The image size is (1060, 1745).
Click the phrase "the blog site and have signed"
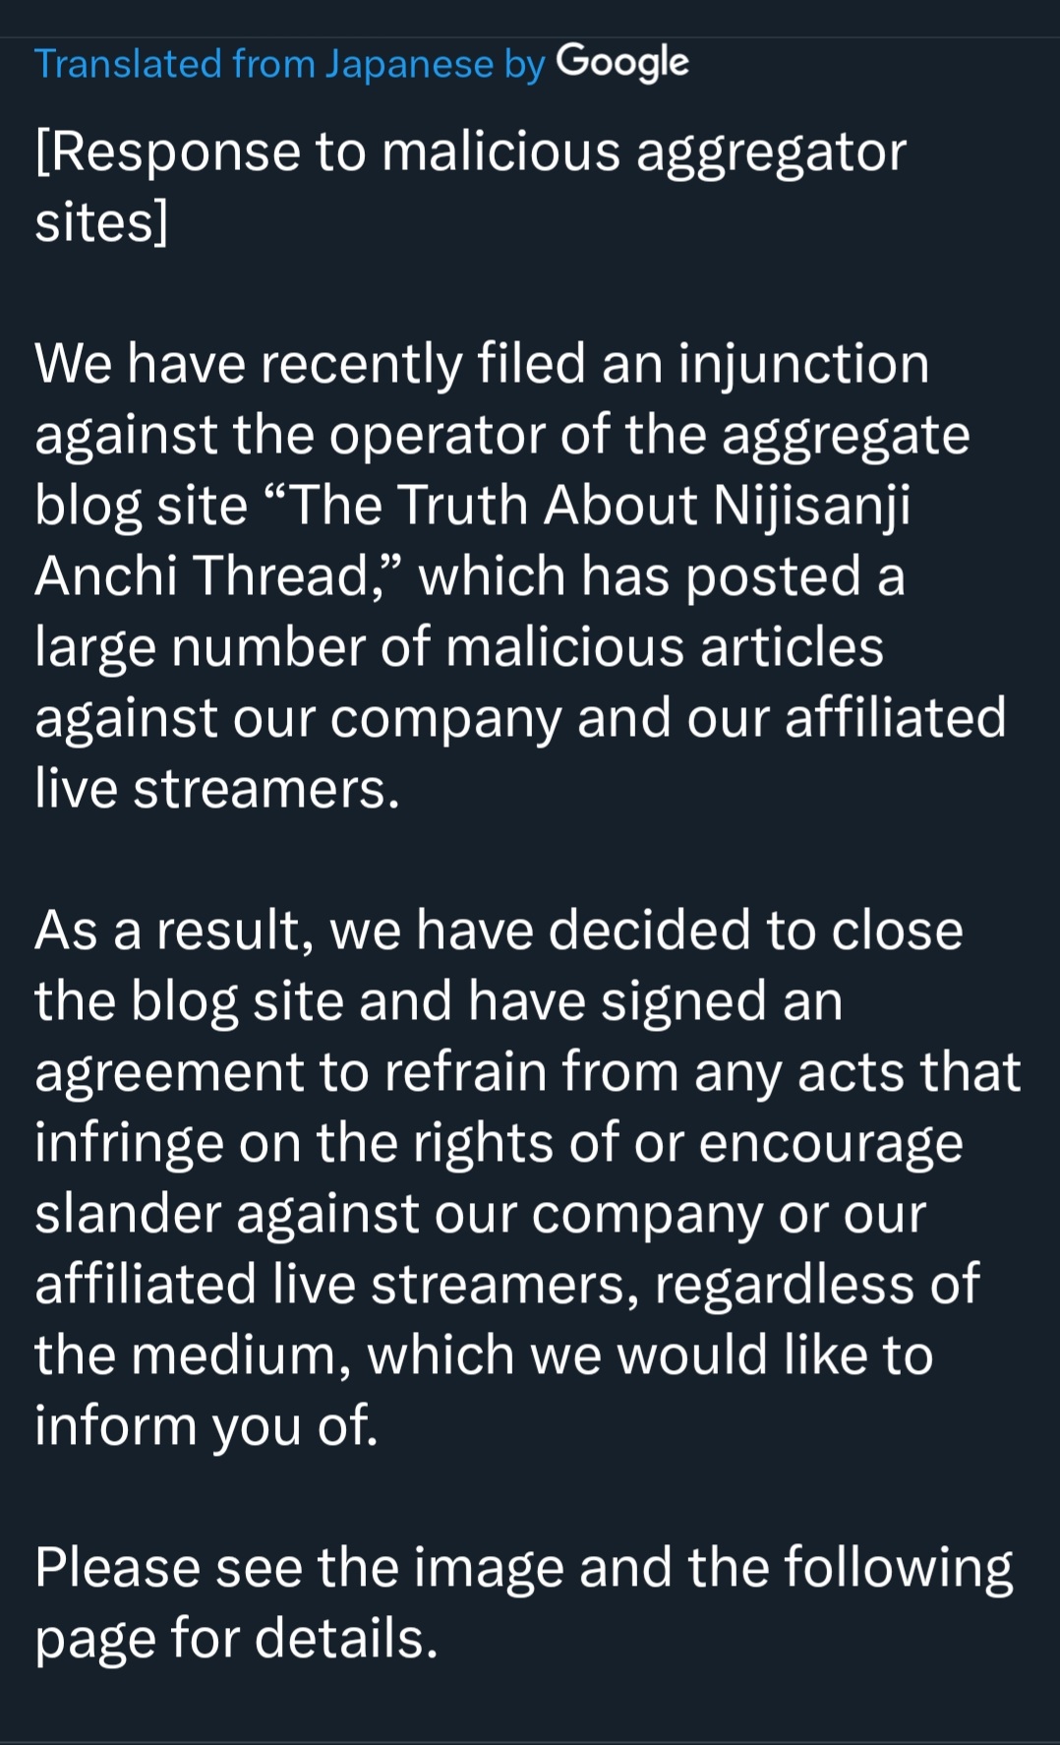(x=401, y=1001)
